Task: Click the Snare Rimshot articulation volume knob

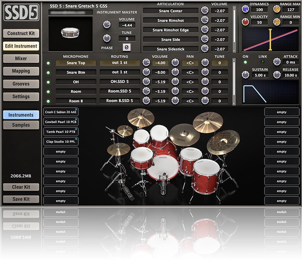Action: coord(205,20)
